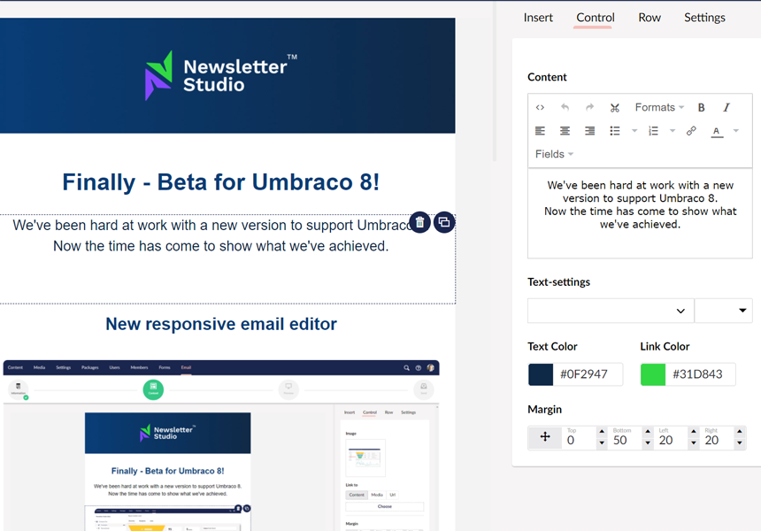Switch to the Row tab
The height and width of the screenshot is (531, 761).
click(650, 18)
